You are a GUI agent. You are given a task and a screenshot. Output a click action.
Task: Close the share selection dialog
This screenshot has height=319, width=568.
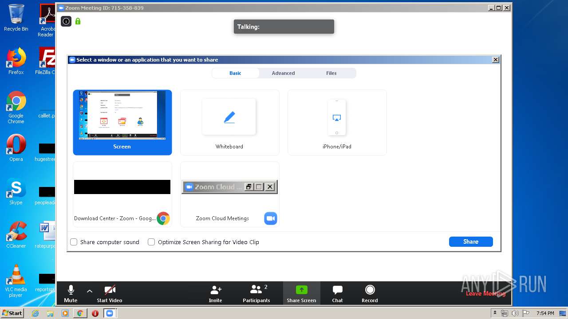coord(496,60)
